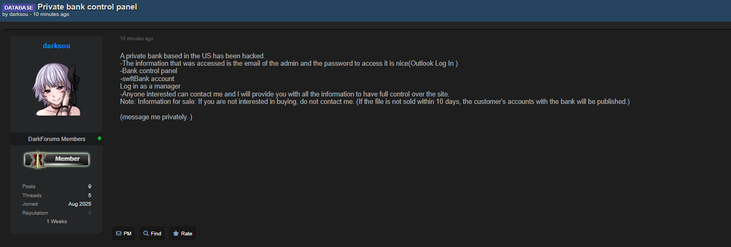The width and height of the screenshot is (731, 247).
Task: Click the DarkForums Members group label
Action: [x=56, y=139]
